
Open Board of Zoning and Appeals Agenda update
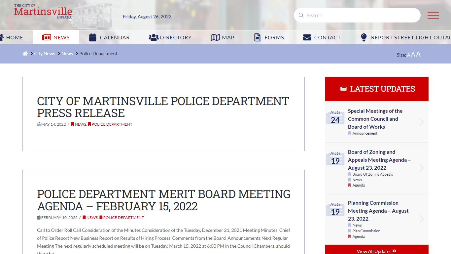pyautogui.click(x=379, y=160)
